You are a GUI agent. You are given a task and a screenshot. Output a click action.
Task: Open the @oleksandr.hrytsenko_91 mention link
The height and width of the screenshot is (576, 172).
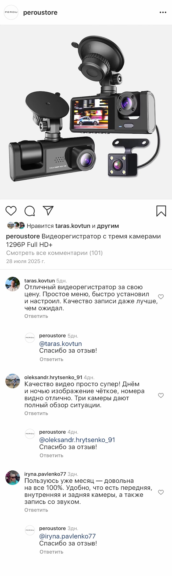tap(77, 440)
